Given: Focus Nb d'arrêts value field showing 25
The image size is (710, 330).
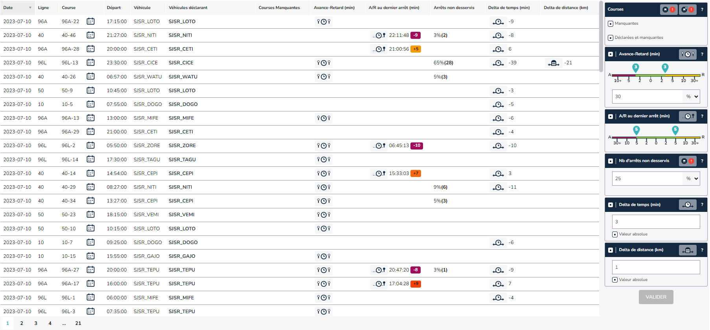Looking at the screenshot, I should [x=648, y=179].
